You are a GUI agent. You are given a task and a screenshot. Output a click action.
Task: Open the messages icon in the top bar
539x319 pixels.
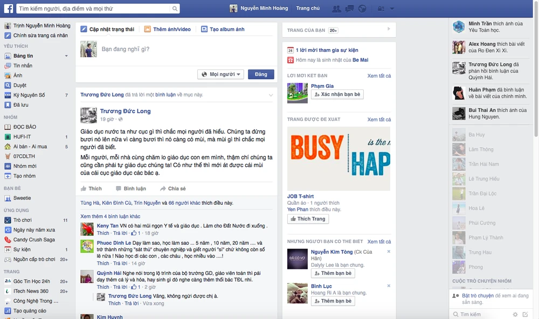pos(349,9)
